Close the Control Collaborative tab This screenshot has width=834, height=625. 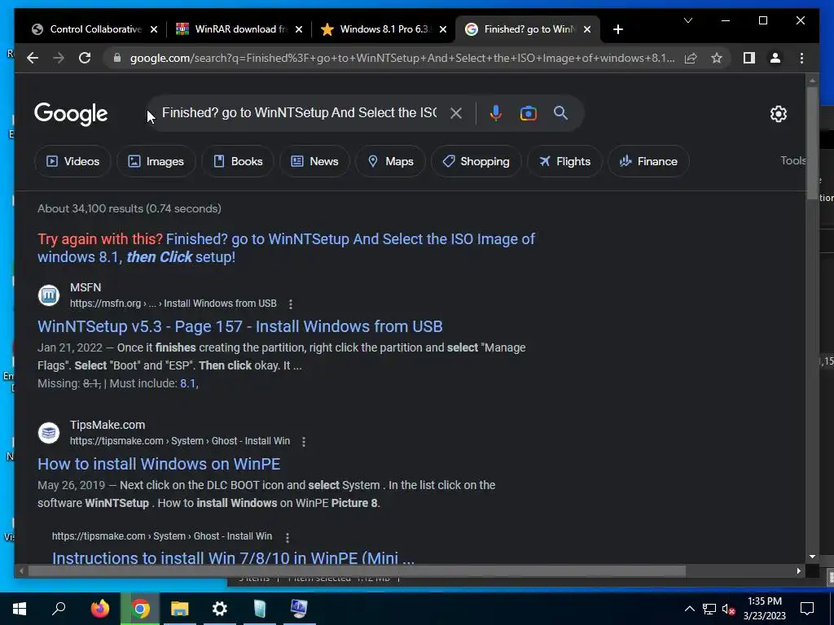pyautogui.click(x=154, y=29)
